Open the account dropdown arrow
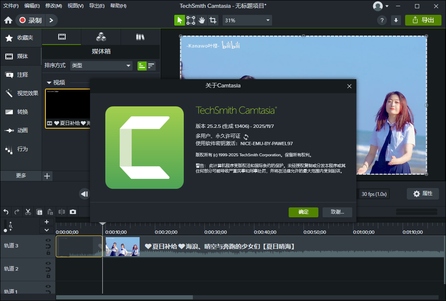Image resolution: width=446 pixels, height=301 pixels. pos(387,6)
